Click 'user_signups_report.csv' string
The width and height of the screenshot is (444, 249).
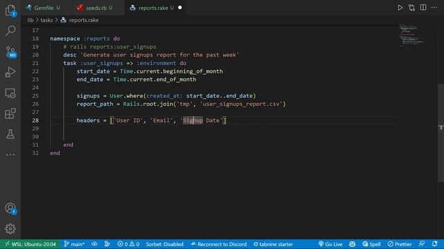pos(243,104)
